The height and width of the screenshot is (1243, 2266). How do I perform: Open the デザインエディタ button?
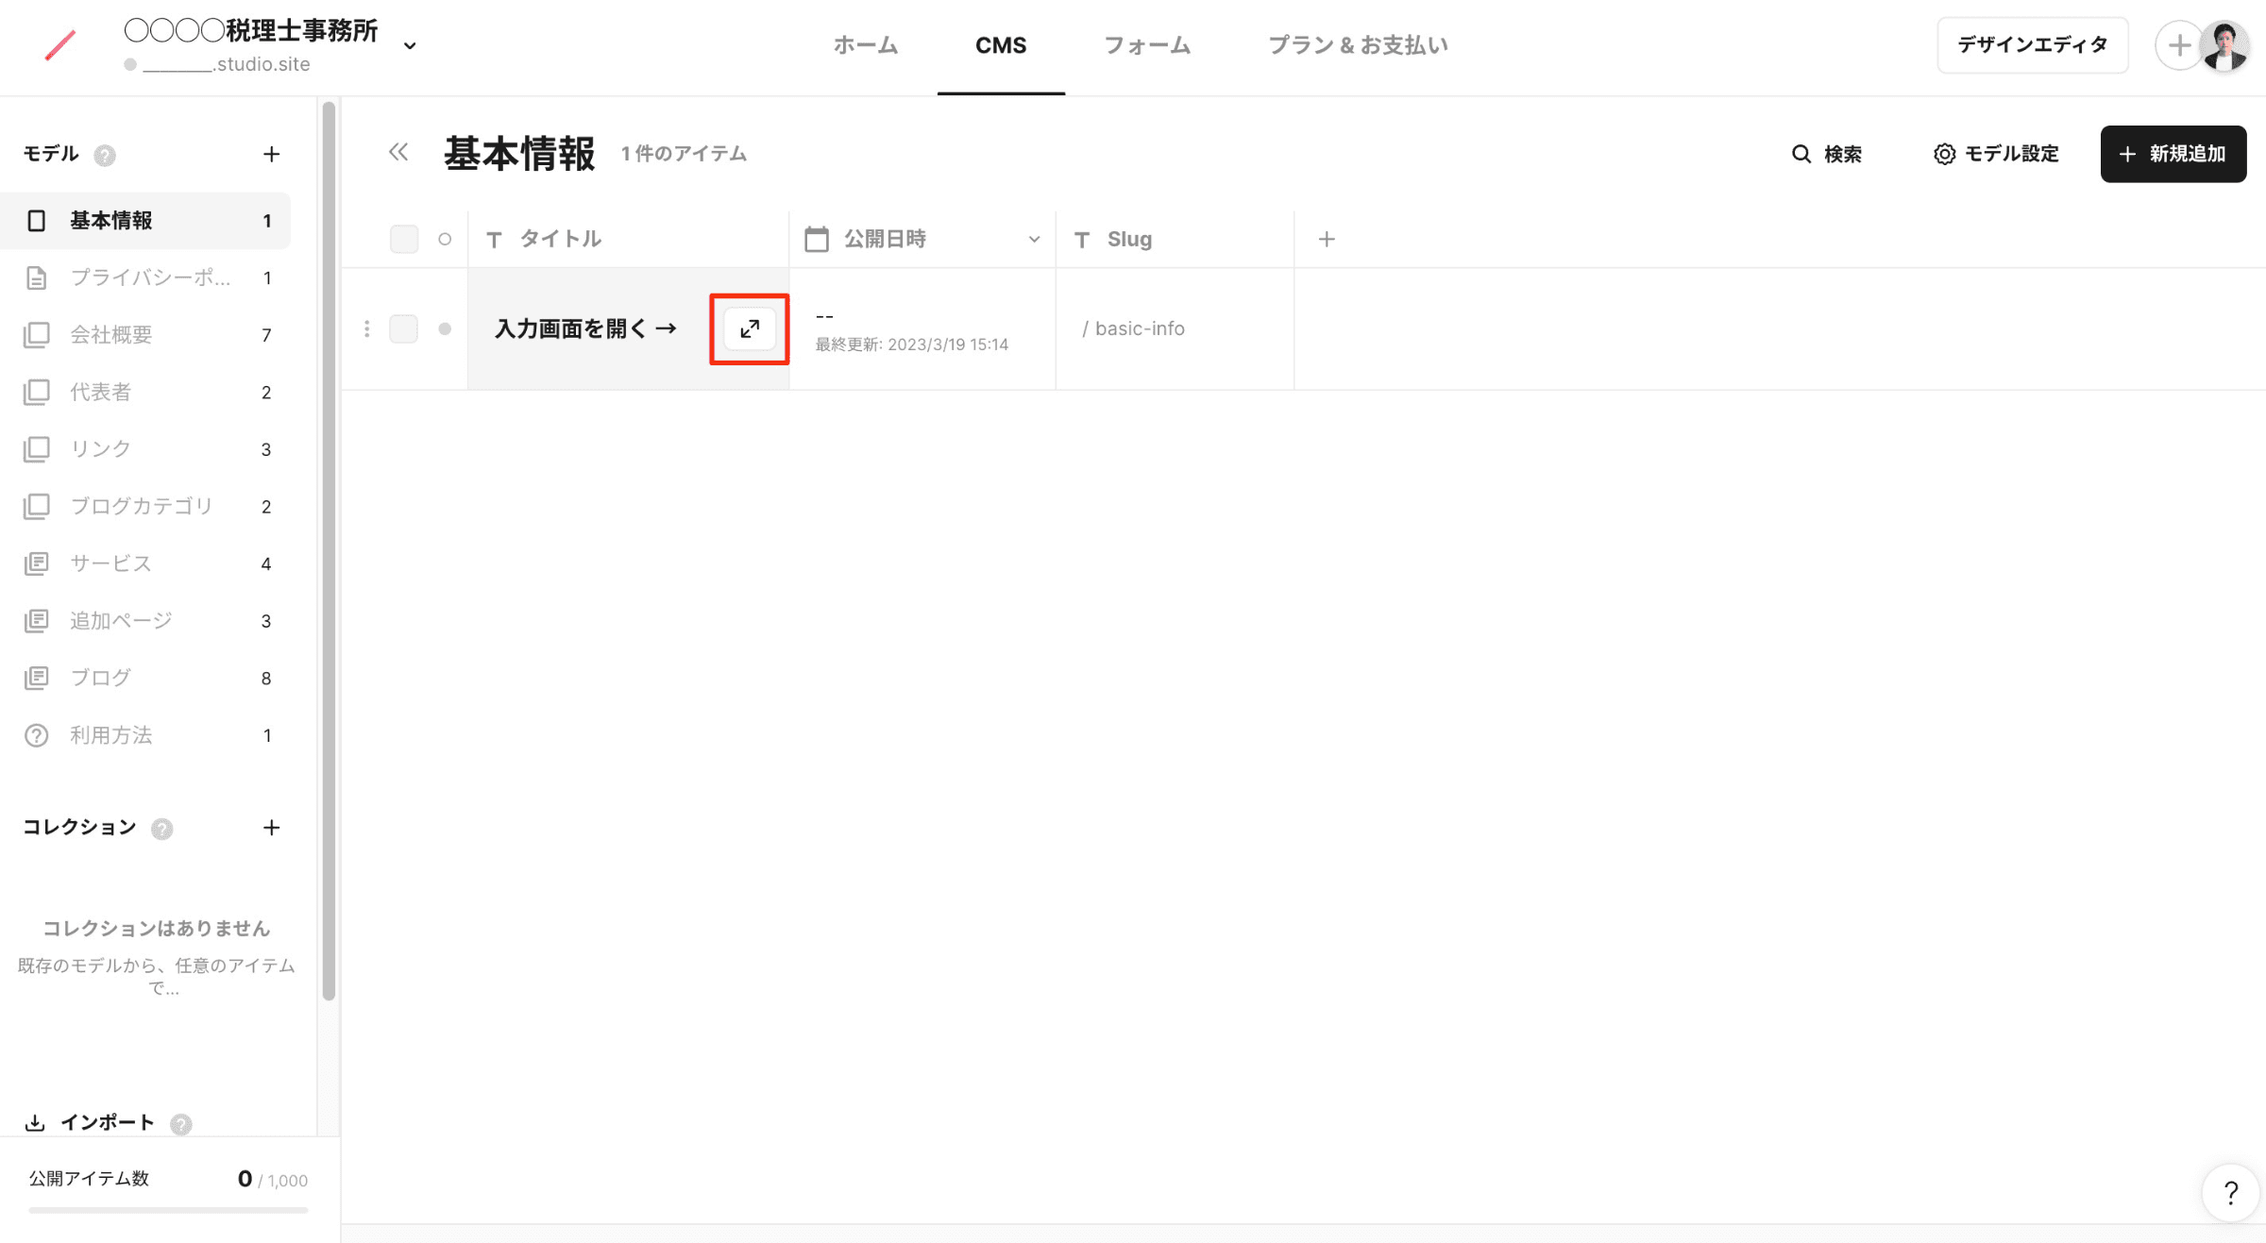point(2032,44)
